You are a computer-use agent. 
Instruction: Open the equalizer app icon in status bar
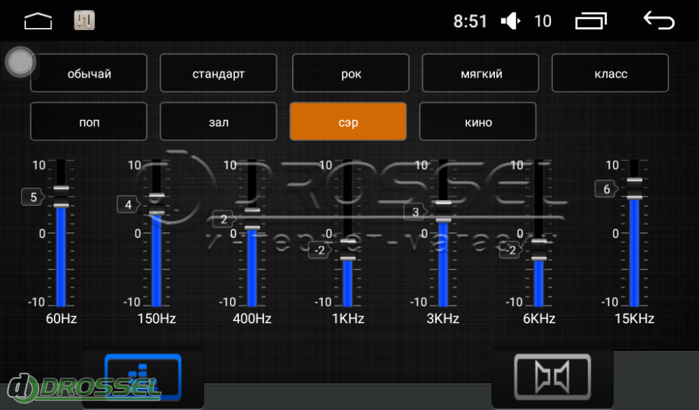pos(85,21)
